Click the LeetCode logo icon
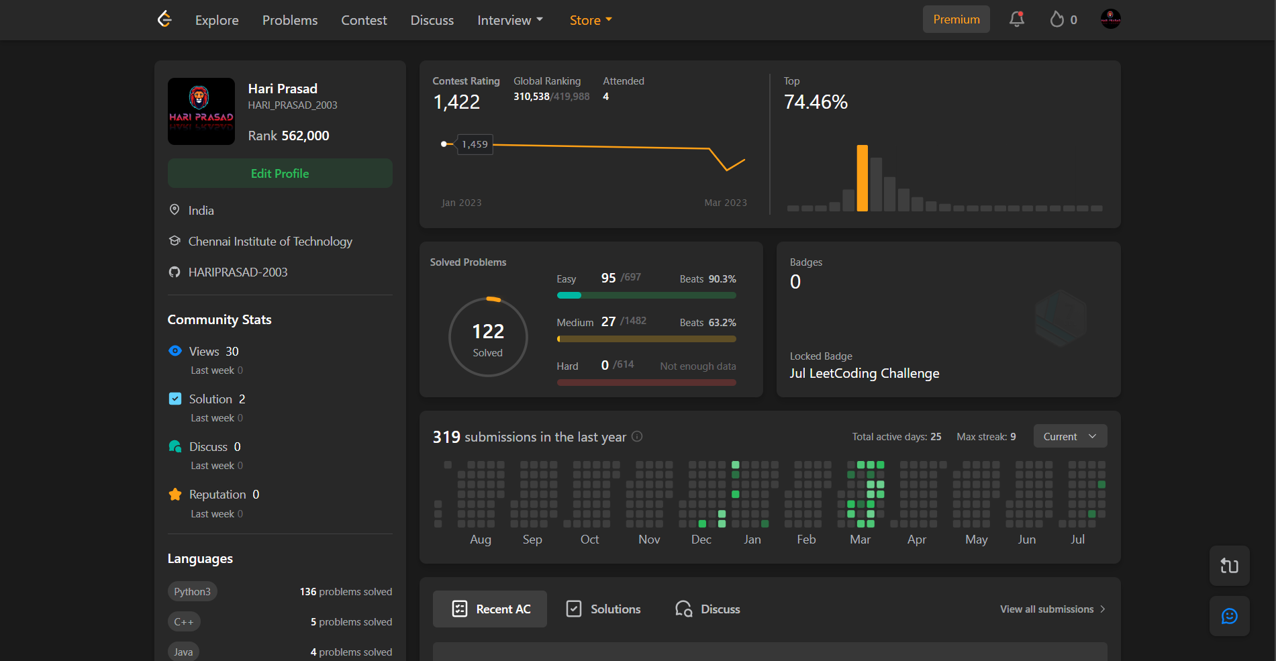1276x661 pixels. point(164,19)
